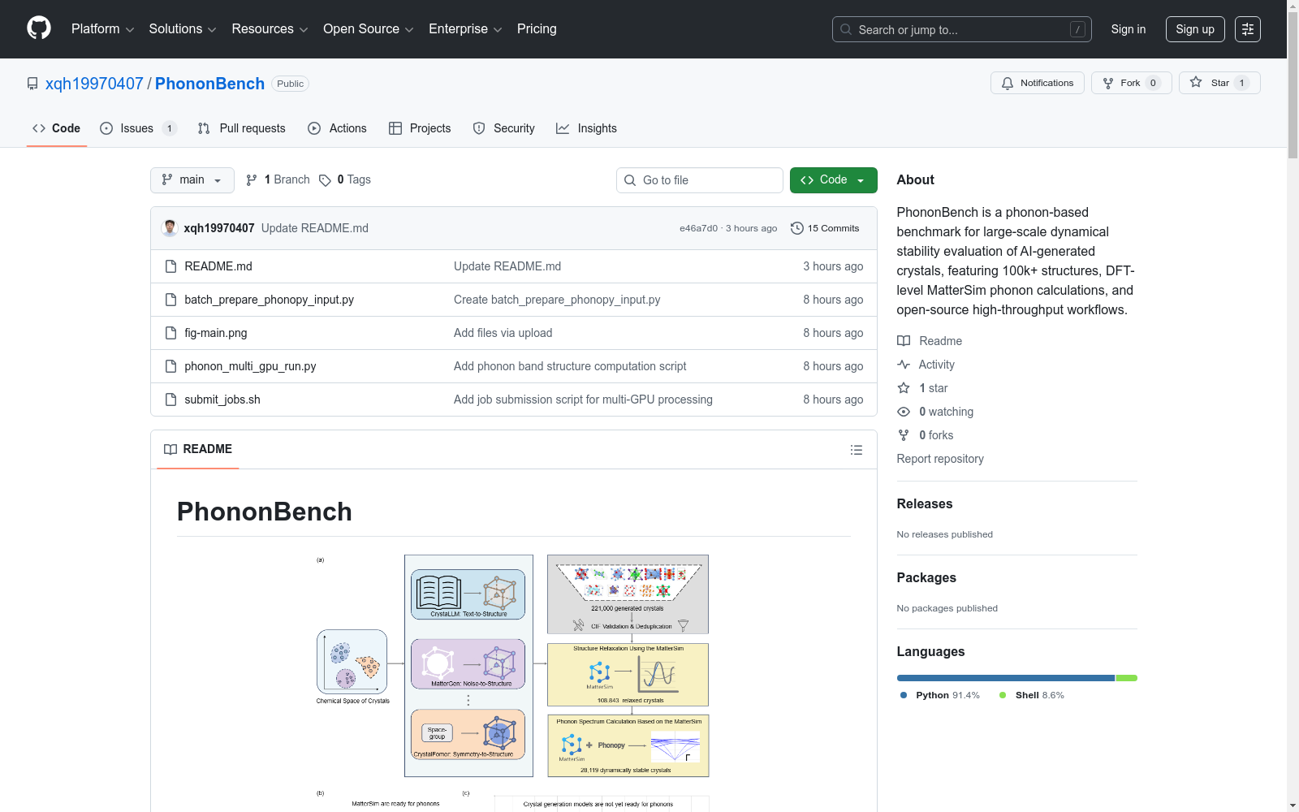
Task: Fork the PhononBench repository
Action: (x=1132, y=83)
